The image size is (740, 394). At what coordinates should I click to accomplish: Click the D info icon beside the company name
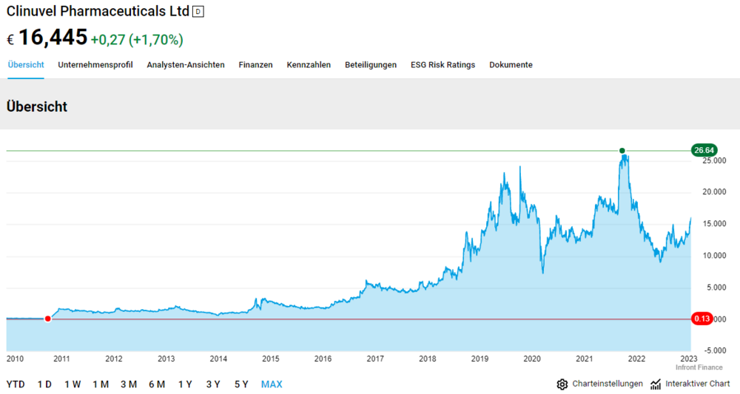(198, 12)
